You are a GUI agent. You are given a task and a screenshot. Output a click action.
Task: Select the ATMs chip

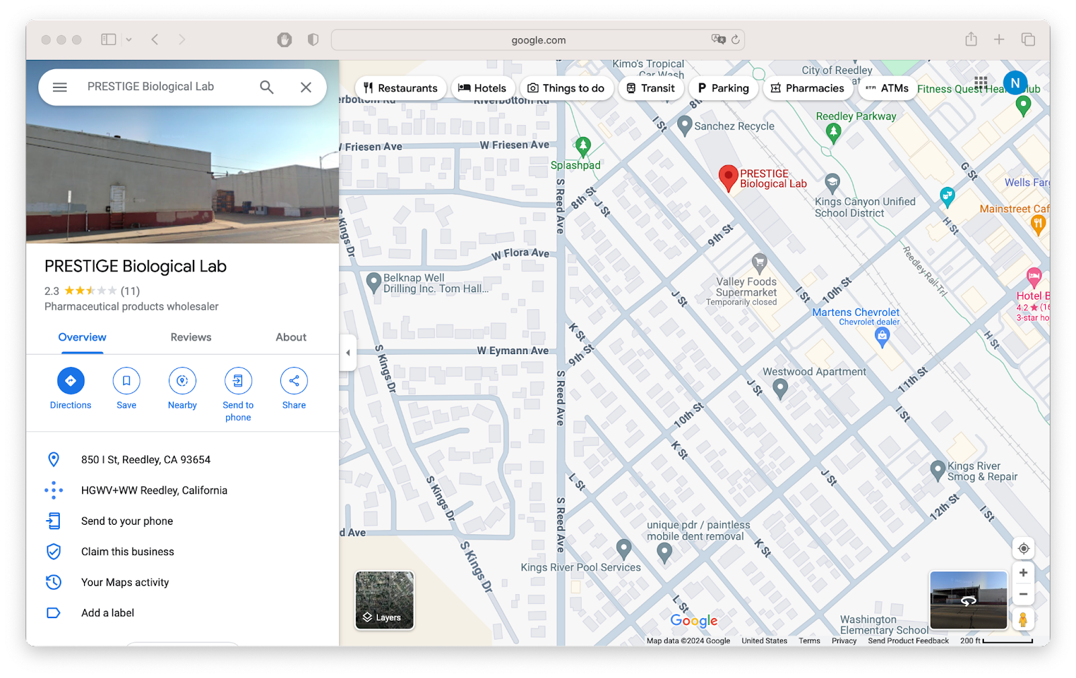click(x=888, y=88)
